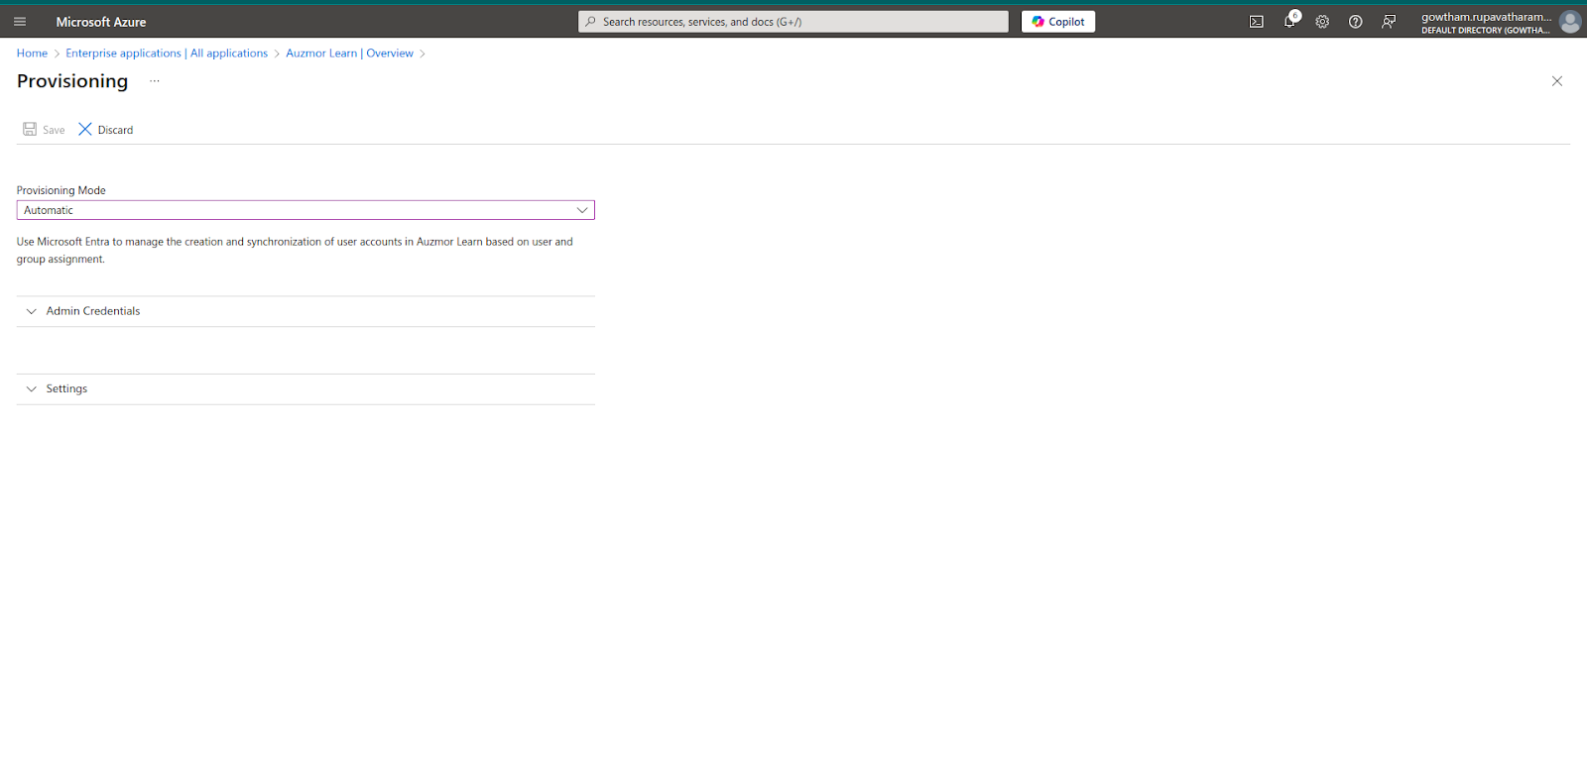
Task: Open Auzmor Learn | Overview breadcrumb
Action: tap(349, 54)
